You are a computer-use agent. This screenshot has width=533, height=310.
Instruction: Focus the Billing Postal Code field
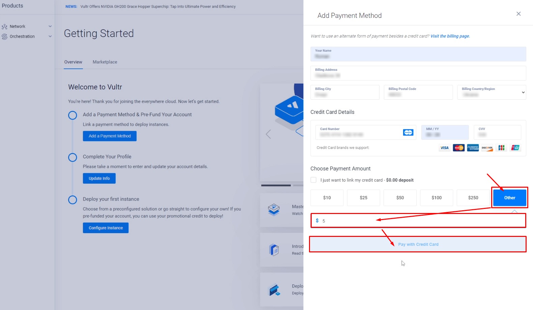tap(418, 92)
